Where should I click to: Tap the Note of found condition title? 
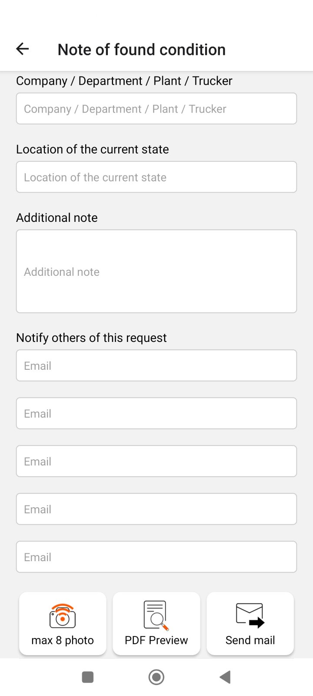click(x=142, y=50)
